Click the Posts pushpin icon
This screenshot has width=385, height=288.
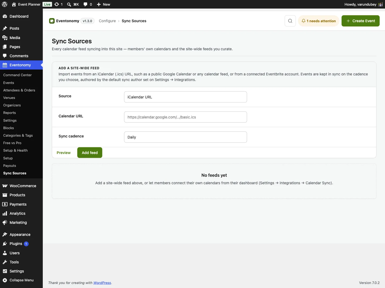[5, 28]
